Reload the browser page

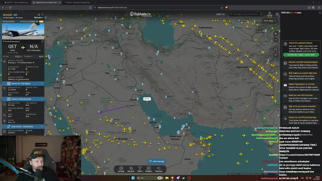[10, 8]
